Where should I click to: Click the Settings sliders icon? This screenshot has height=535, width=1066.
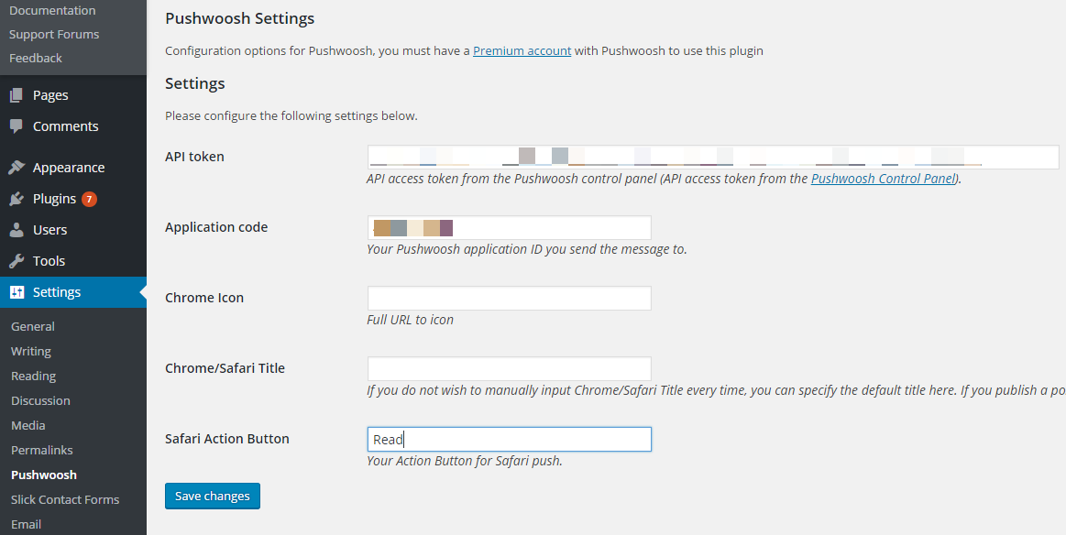click(x=17, y=292)
